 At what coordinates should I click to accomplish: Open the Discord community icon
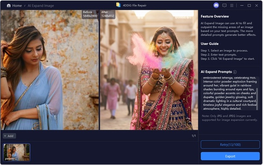[216, 6]
